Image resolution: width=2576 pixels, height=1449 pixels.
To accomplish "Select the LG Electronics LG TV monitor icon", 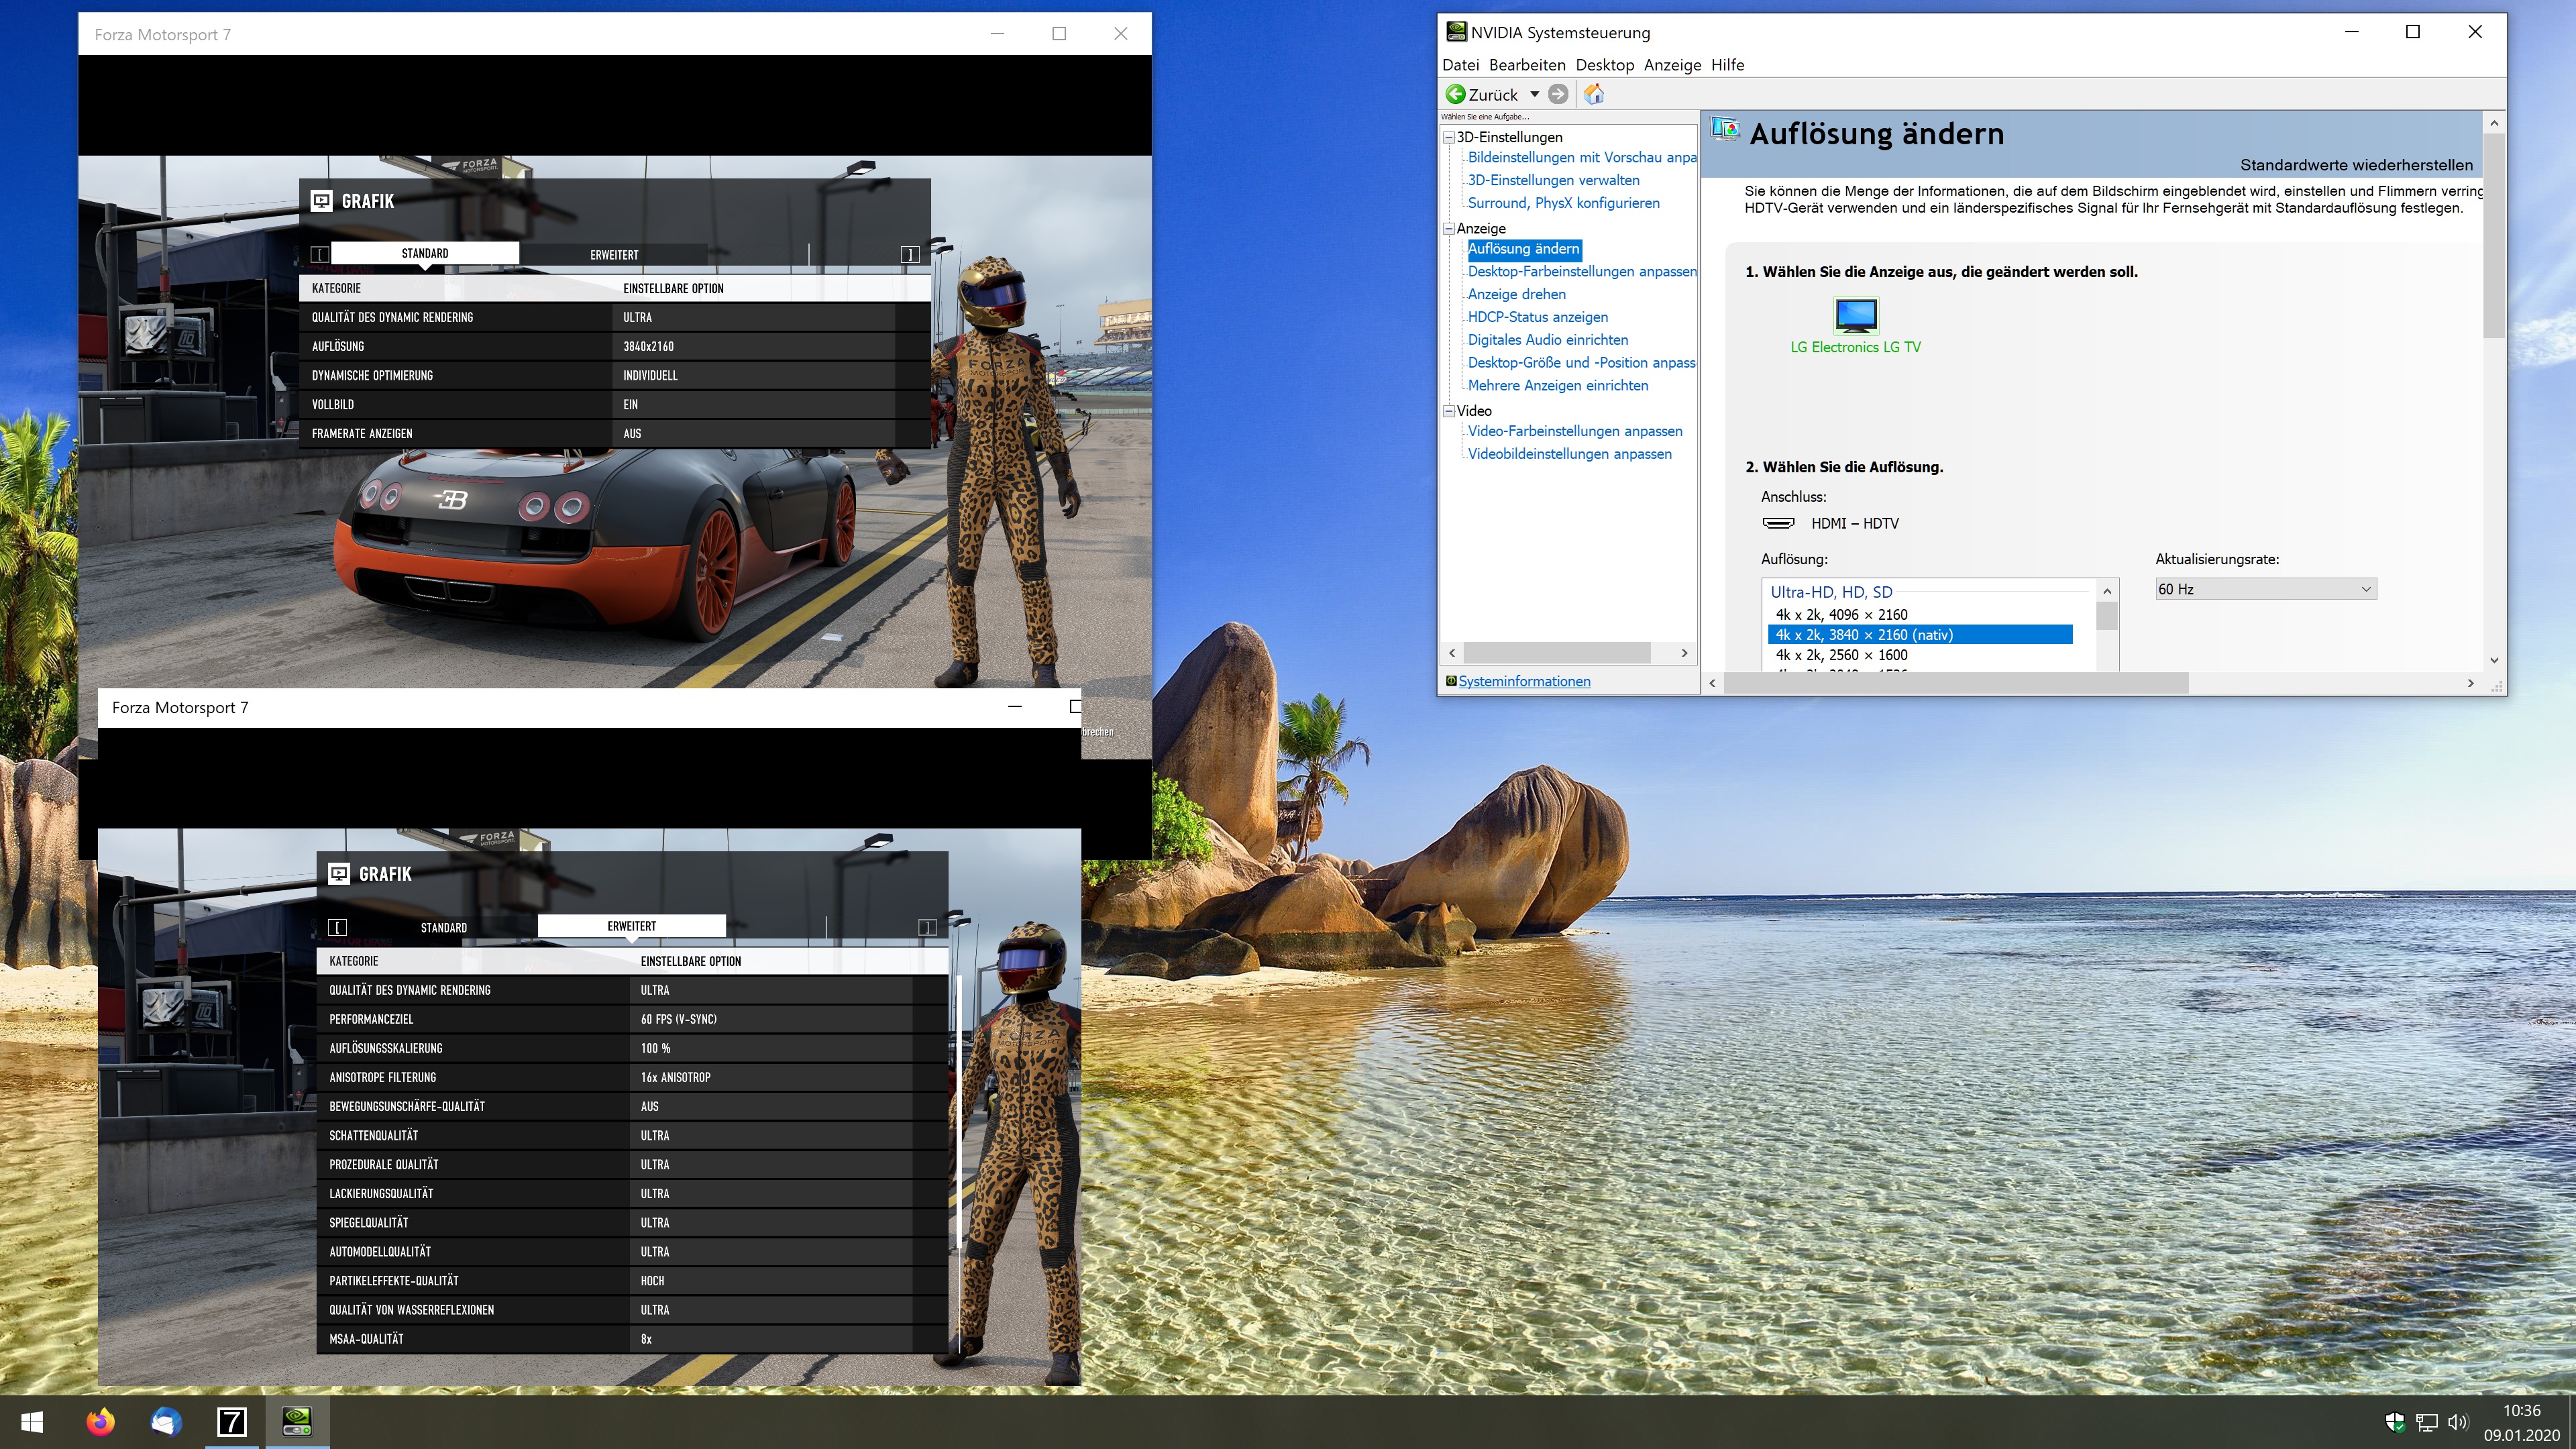I will (1856, 316).
